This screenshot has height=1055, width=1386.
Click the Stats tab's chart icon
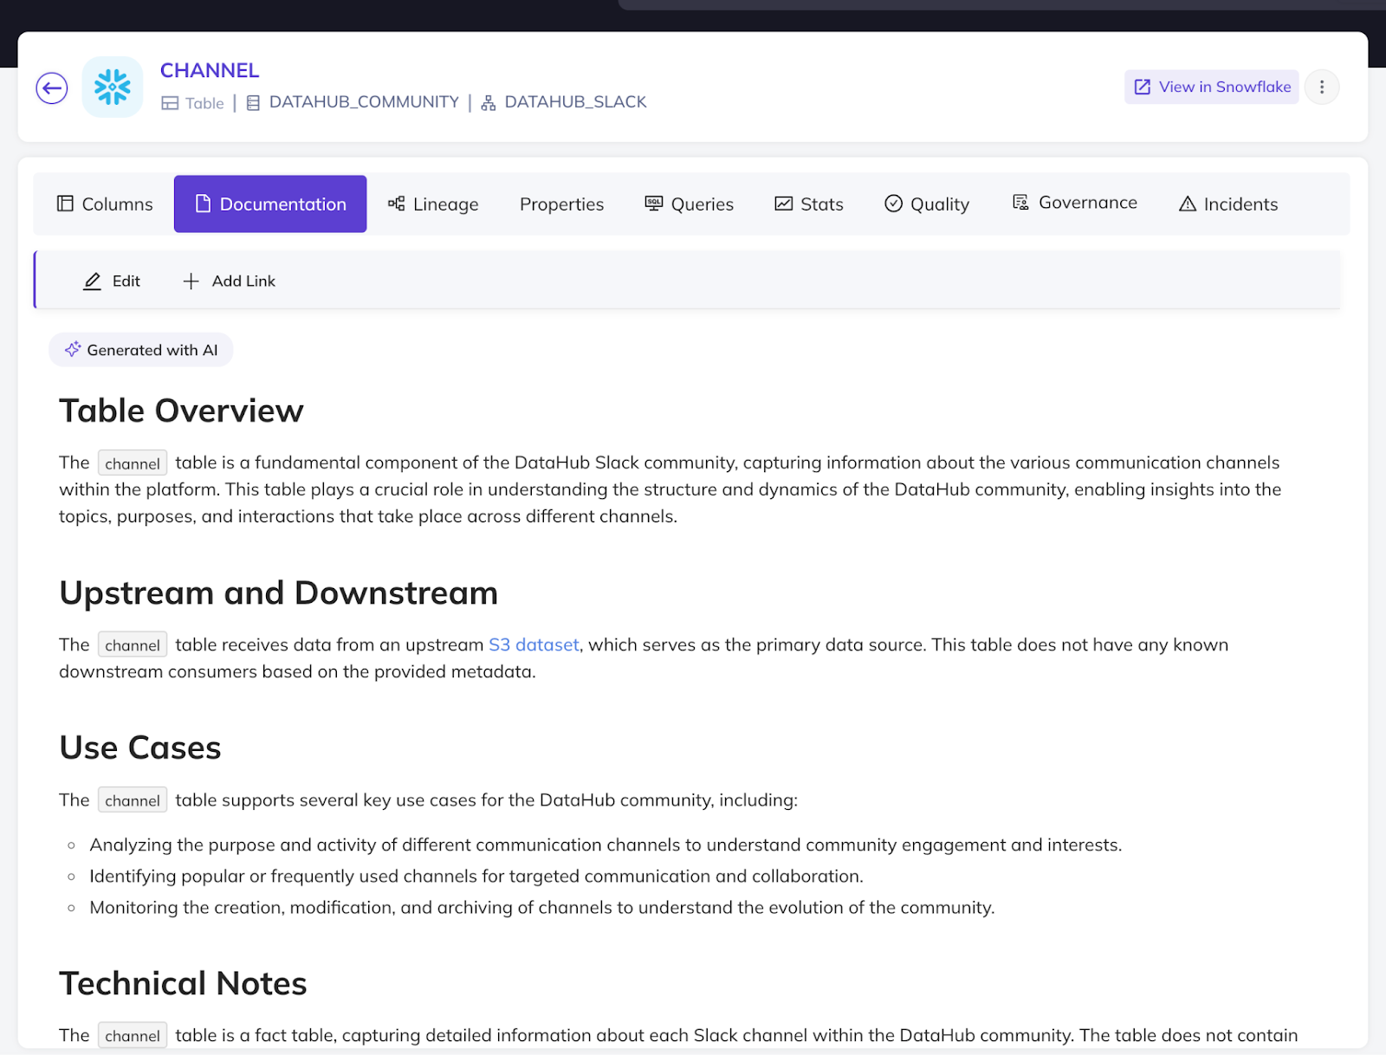pos(784,204)
